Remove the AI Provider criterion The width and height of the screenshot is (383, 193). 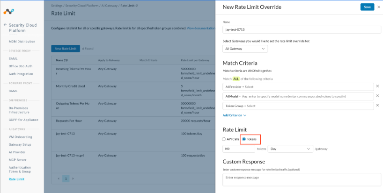pos(377,86)
